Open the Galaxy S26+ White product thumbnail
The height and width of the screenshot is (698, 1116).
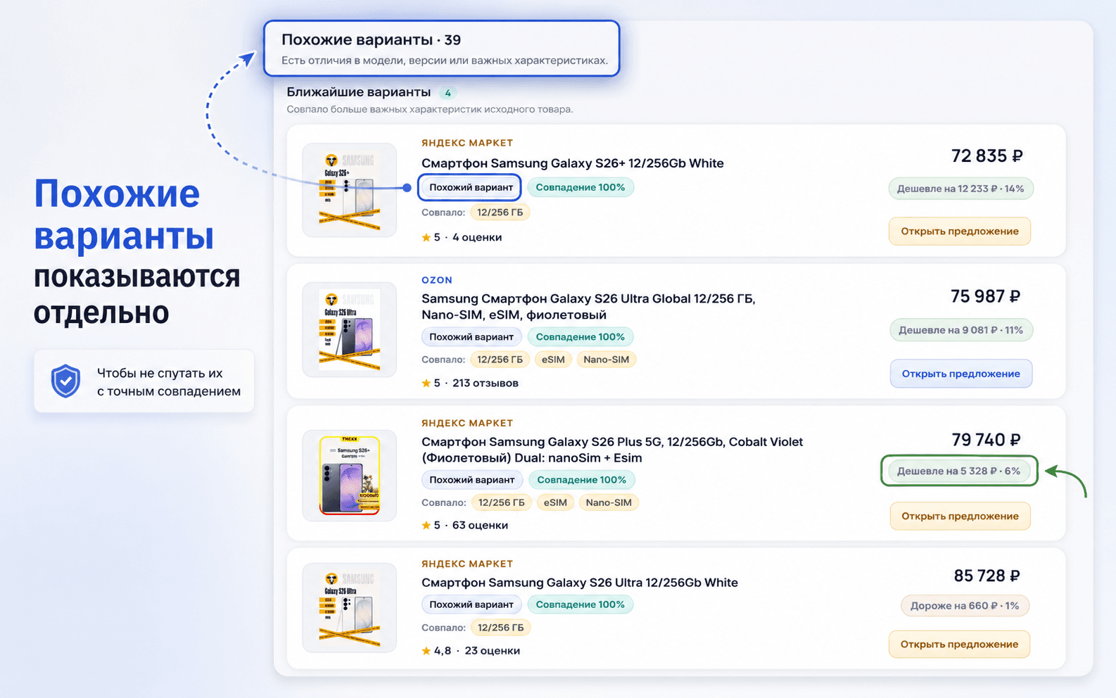pyautogui.click(x=349, y=190)
